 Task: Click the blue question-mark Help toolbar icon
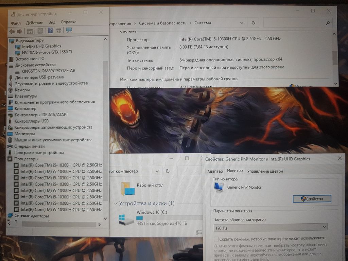coord(50,30)
